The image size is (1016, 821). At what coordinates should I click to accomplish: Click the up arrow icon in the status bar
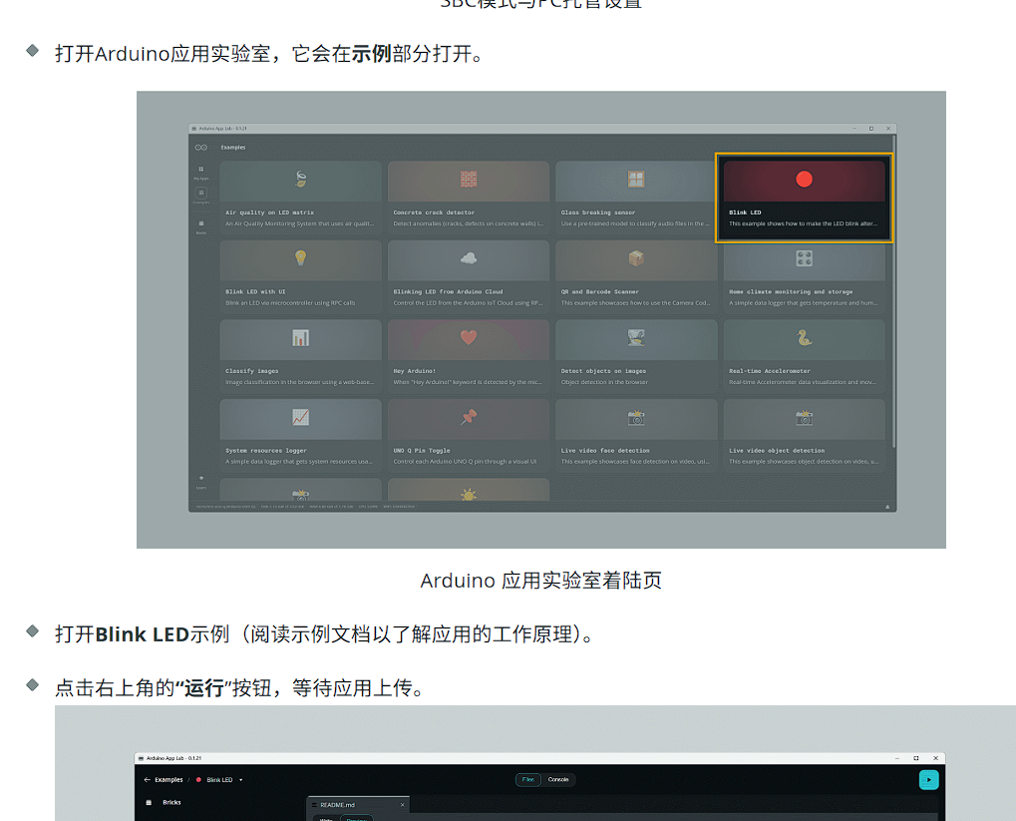pyautogui.click(x=887, y=507)
